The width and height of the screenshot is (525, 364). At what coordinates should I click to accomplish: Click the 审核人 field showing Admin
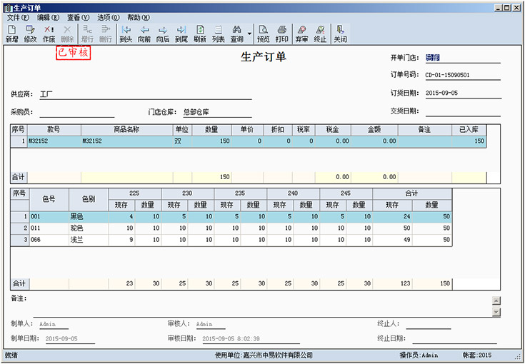click(210, 324)
